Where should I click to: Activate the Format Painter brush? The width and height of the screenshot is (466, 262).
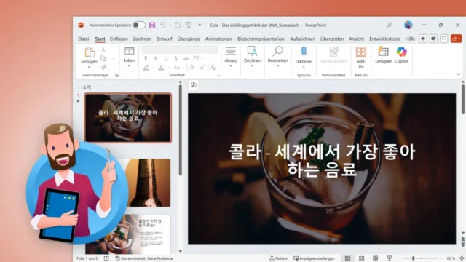(103, 67)
